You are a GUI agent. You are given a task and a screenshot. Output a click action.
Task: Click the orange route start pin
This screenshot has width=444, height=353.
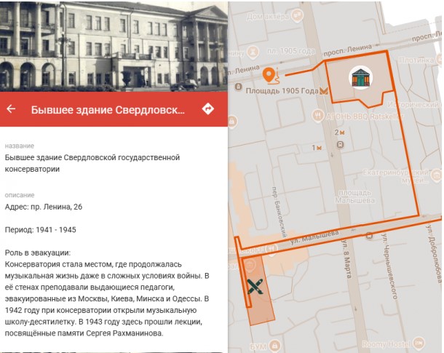tap(270, 74)
